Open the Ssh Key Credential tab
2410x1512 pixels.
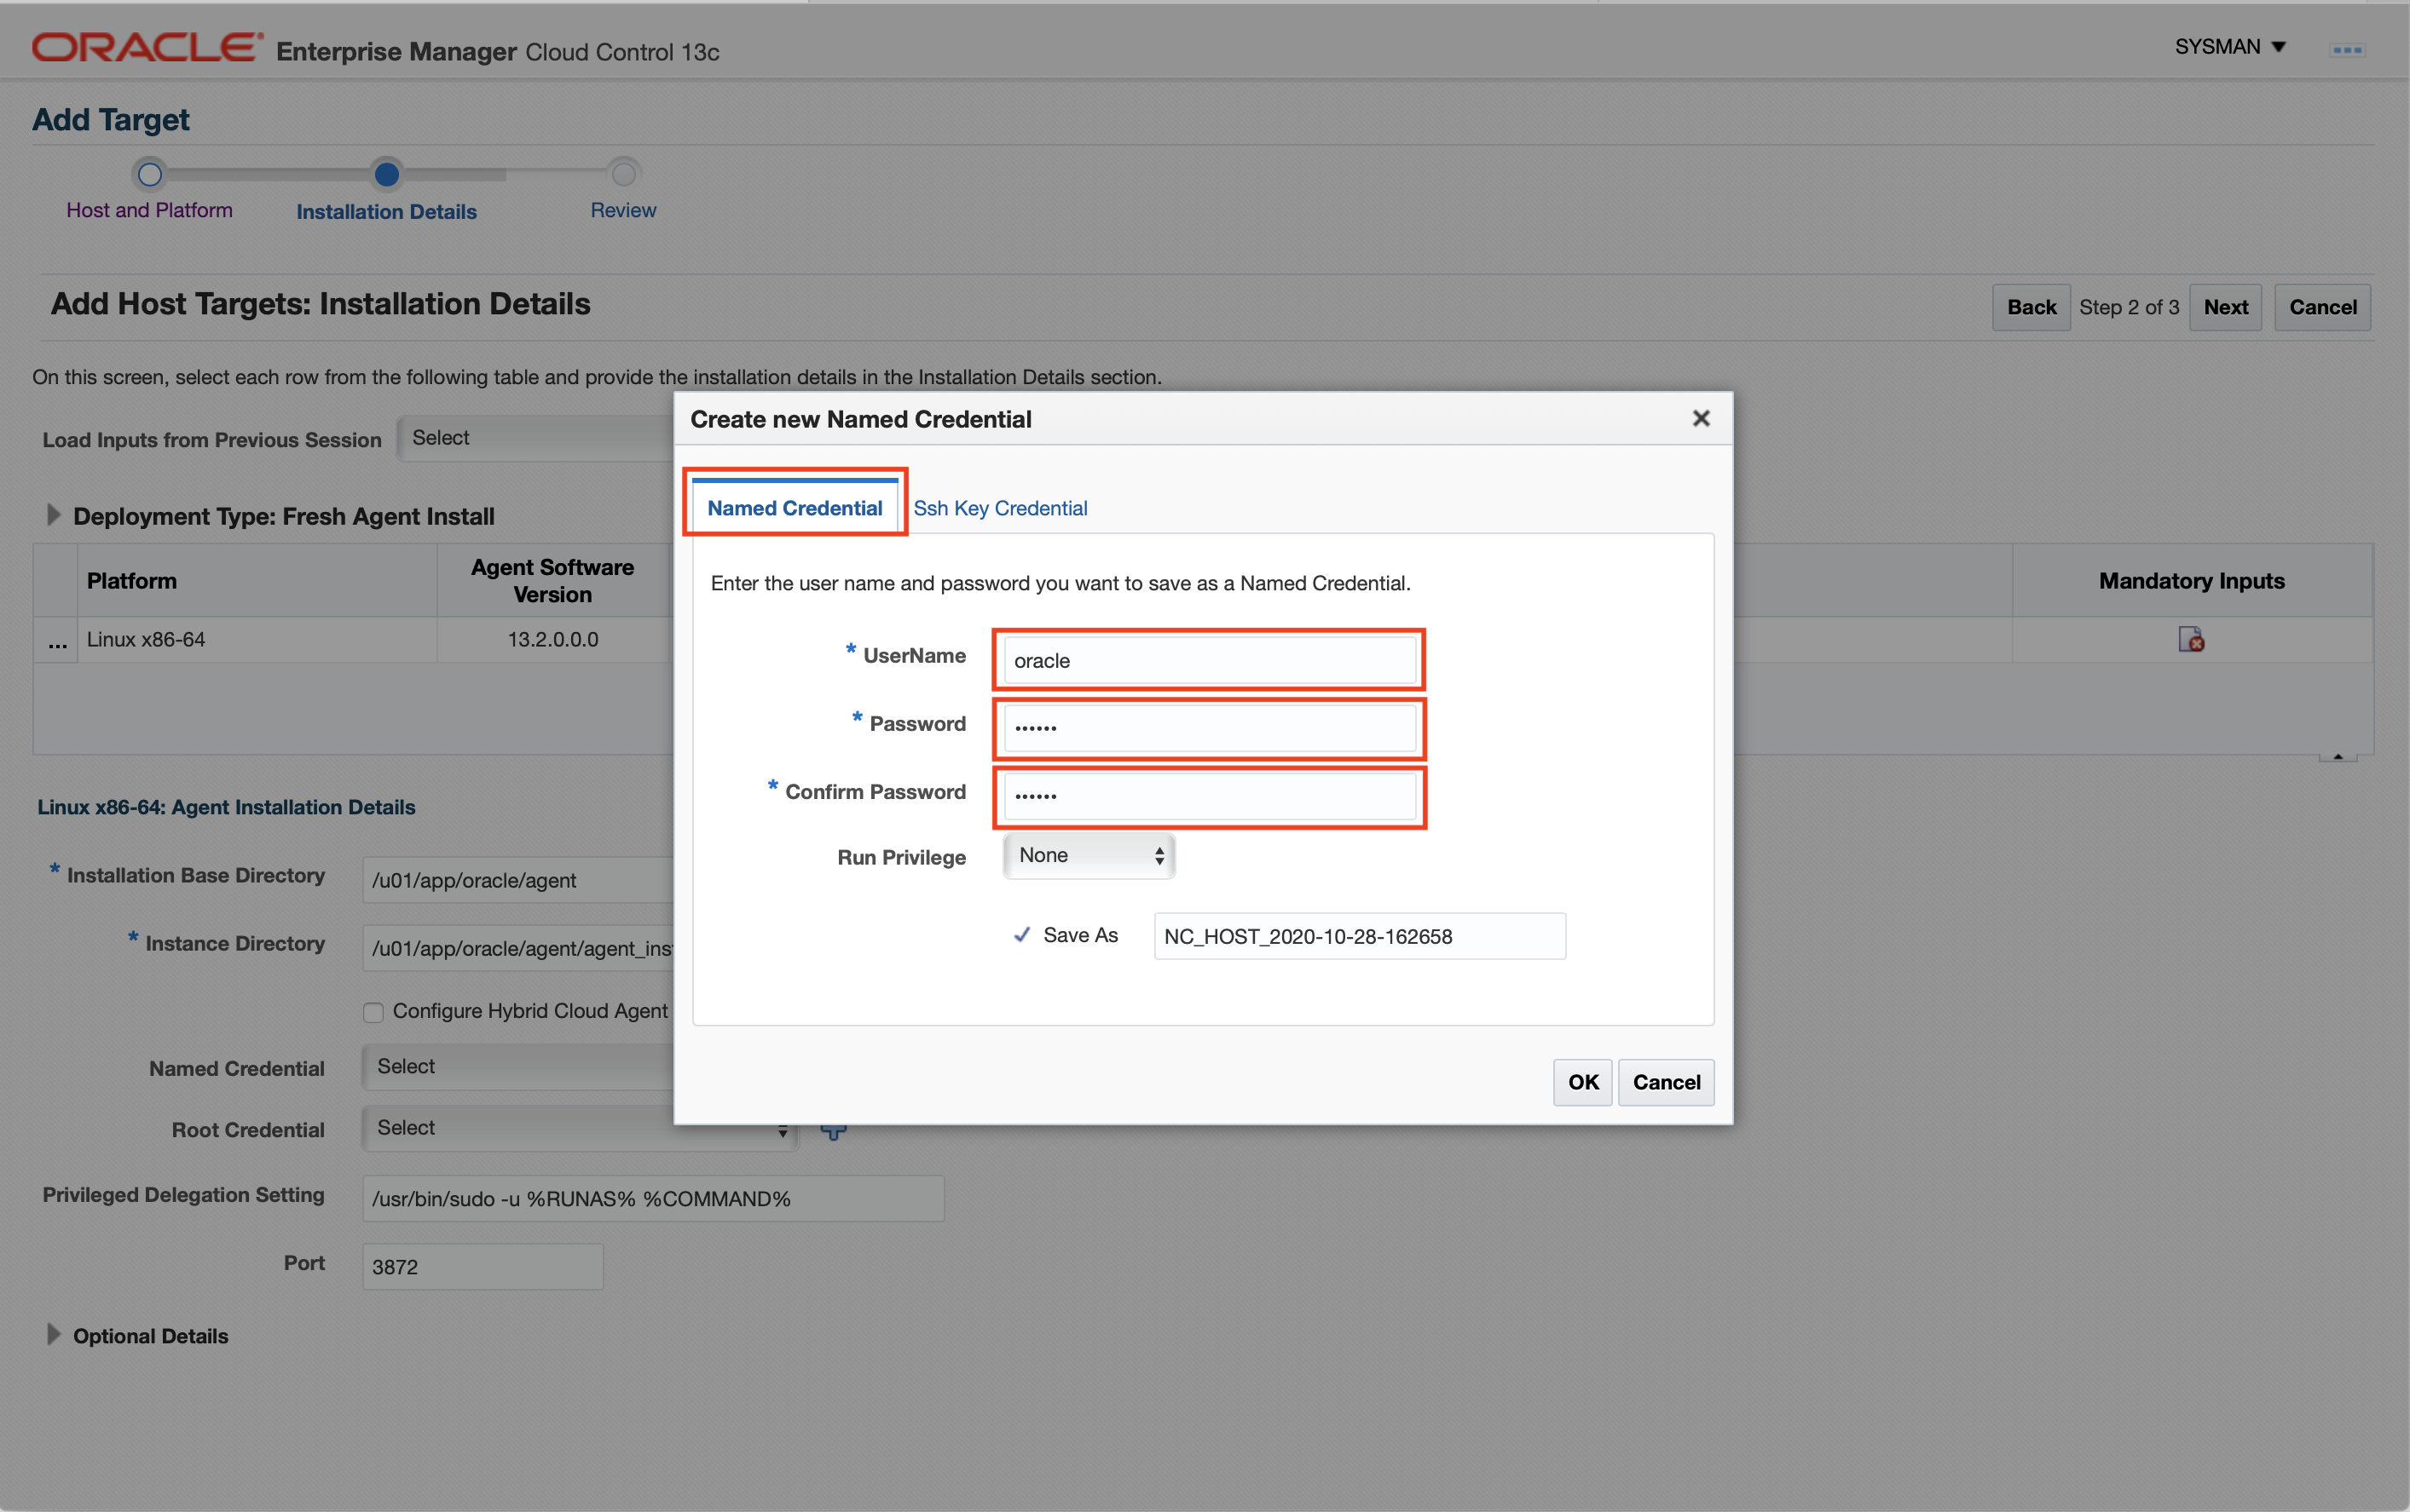click(1000, 508)
